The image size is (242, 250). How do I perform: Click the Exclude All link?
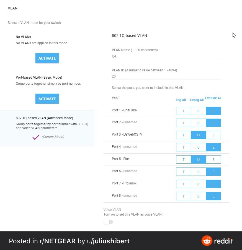[213, 100]
